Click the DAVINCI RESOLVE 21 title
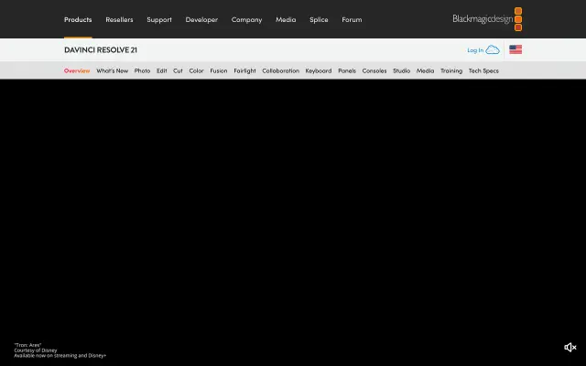The width and height of the screenshot is (586, 366). point(101,49)
